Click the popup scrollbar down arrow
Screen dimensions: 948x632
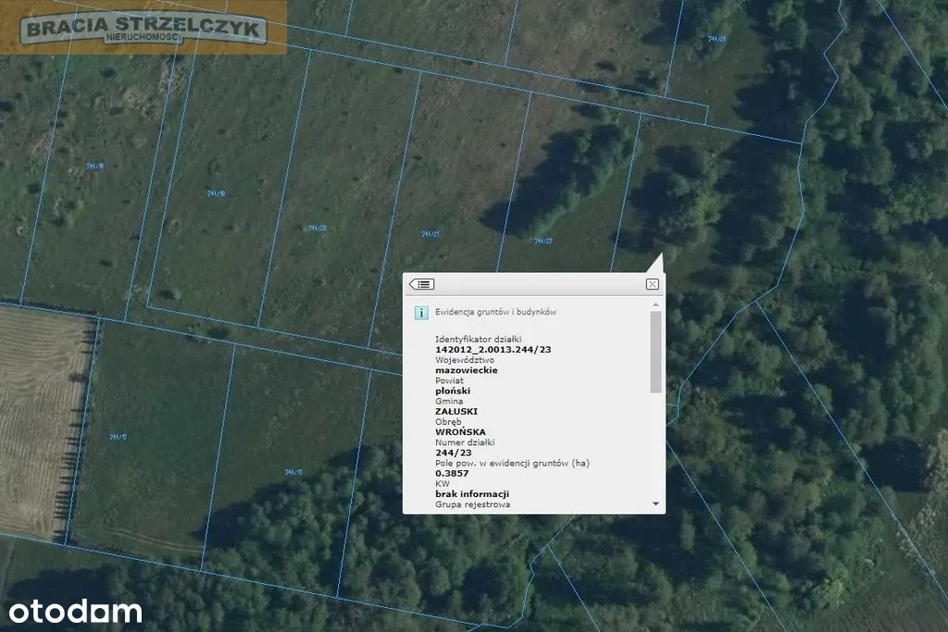pyautogui.click(x=656, y=504)
